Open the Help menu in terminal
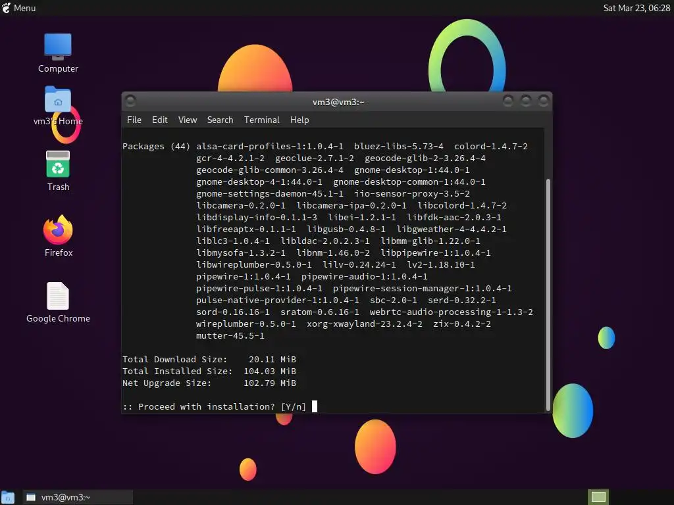The width and height of the screenshot is (674, 505). (x=299, y=120)
